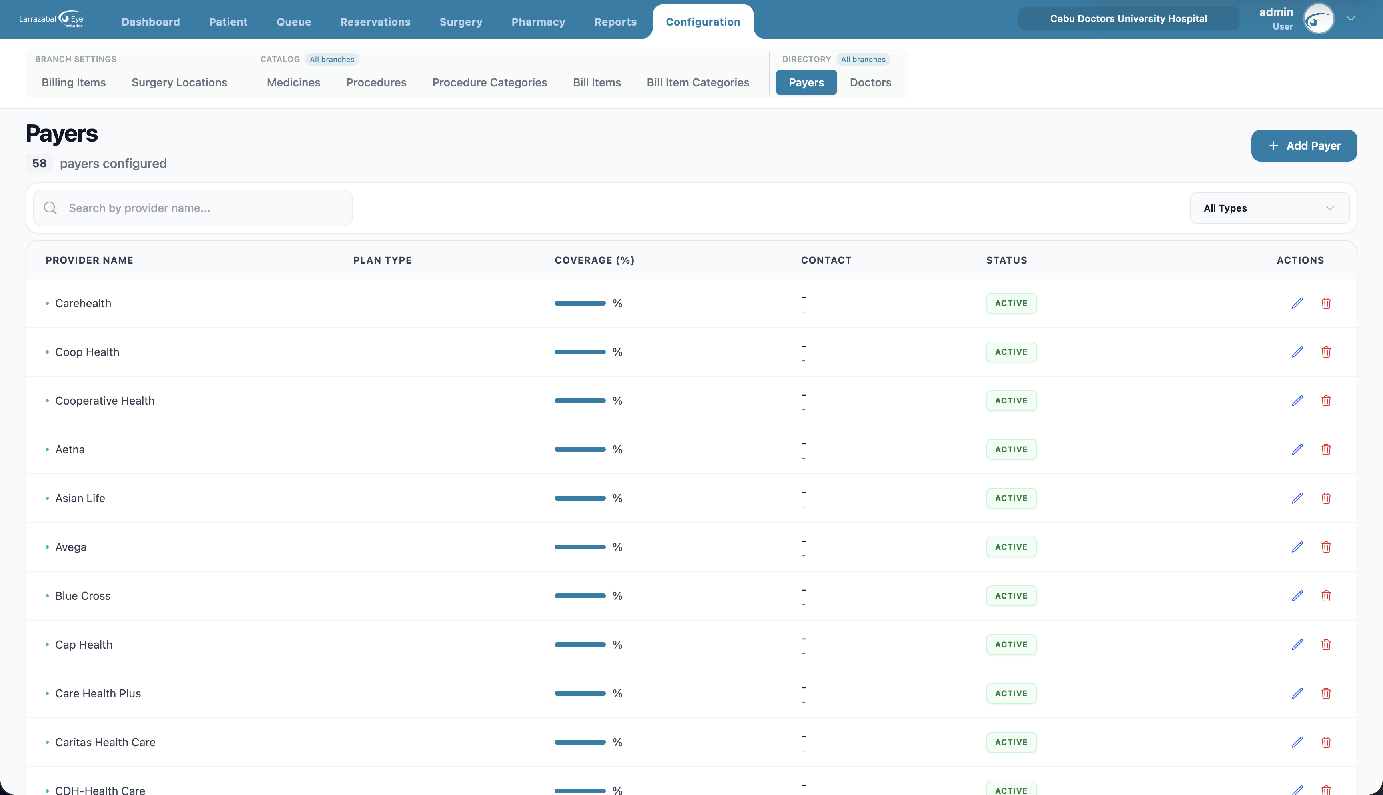Viewport: 1383px width, 795px height.
Task: Click the Asian Life provider name
Action: (x=80, y=498)
